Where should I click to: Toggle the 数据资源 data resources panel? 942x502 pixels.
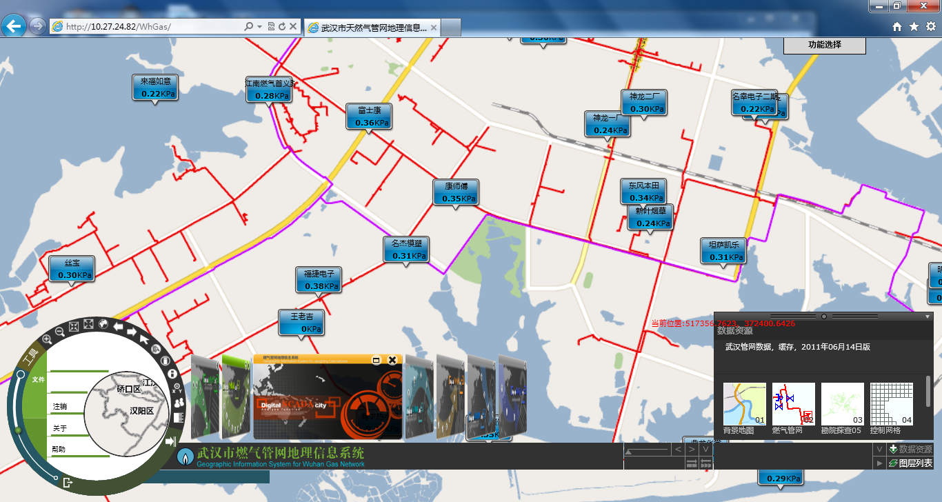pyautogui.click(x=910, y=450)
